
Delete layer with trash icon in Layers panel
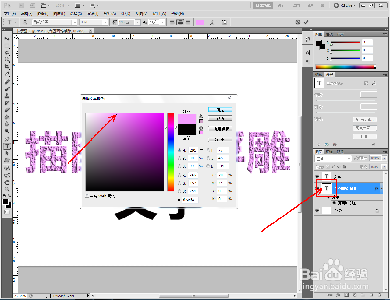(x=379, y=295)
